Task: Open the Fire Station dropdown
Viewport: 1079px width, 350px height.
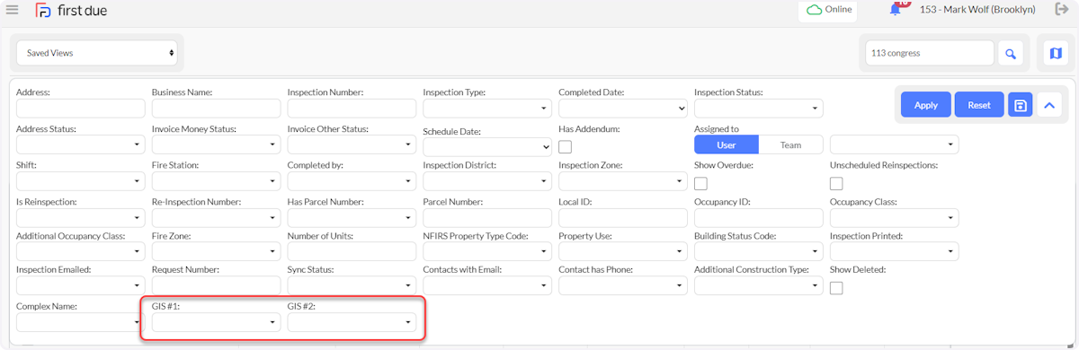Action: [x=216, y=181]
